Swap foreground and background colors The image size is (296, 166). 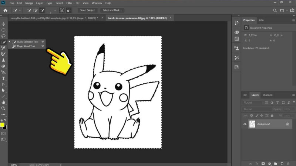pos(5,120)
